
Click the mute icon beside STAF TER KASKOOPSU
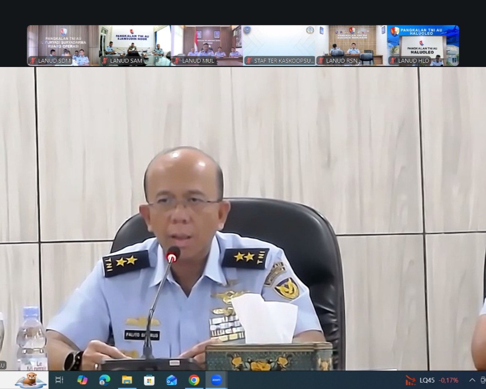click(248, 61)
